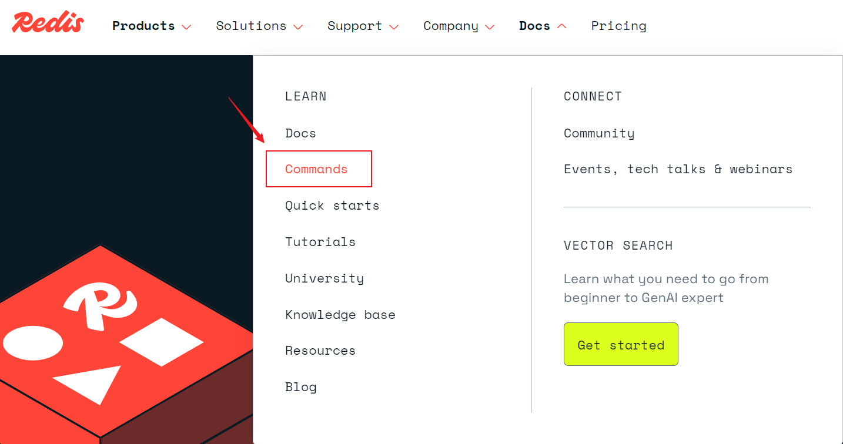
Task: Click the Get started button
Action: tap(621, 344)
